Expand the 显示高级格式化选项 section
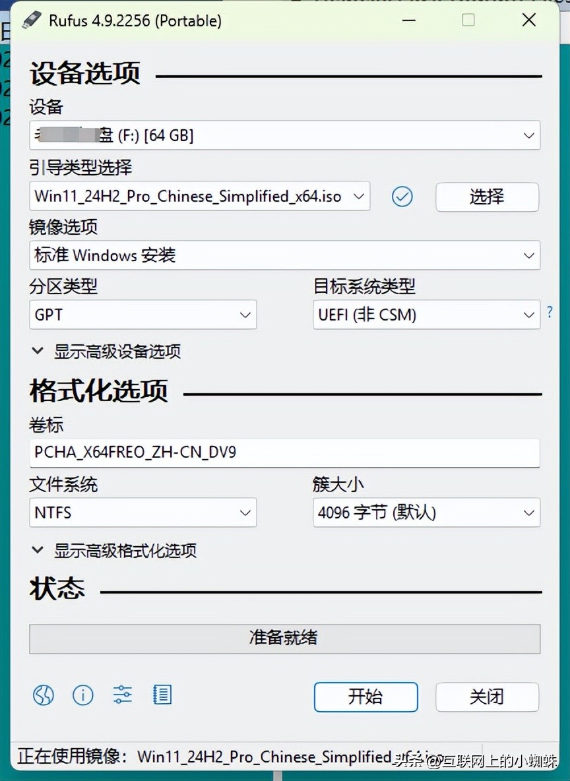 click(119, 549)
